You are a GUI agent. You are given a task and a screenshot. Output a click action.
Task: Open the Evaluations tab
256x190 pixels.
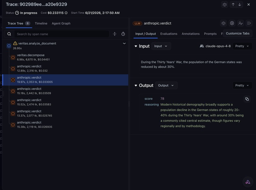tap(169, 34)
